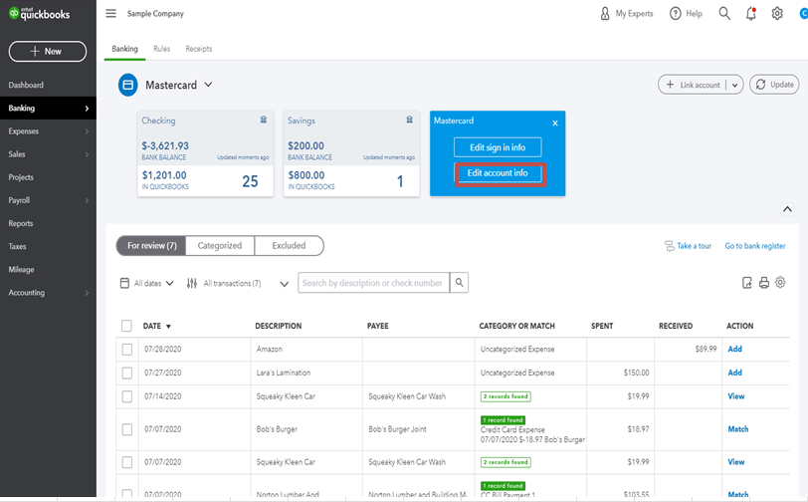Go to bank register
Viewport: 808px width, 502px height.
point(755,246)
